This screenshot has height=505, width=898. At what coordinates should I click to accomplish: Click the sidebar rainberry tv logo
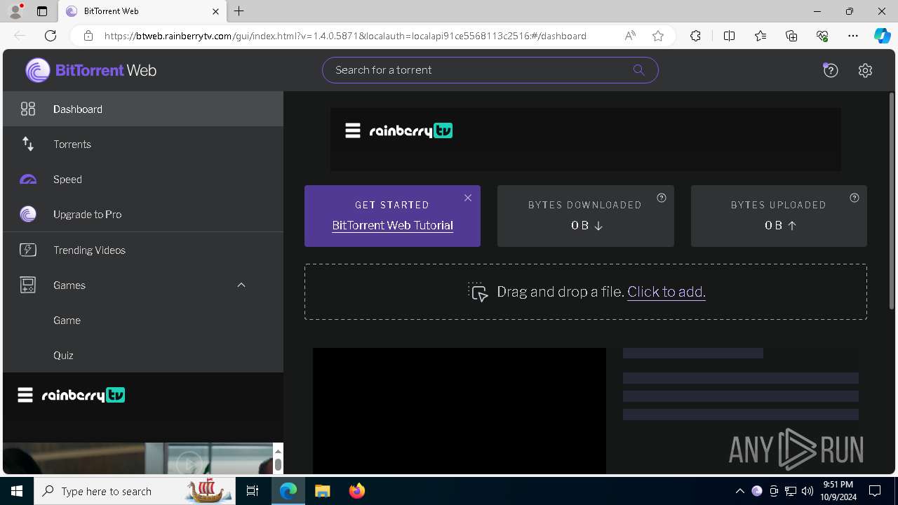pos(83,395)
